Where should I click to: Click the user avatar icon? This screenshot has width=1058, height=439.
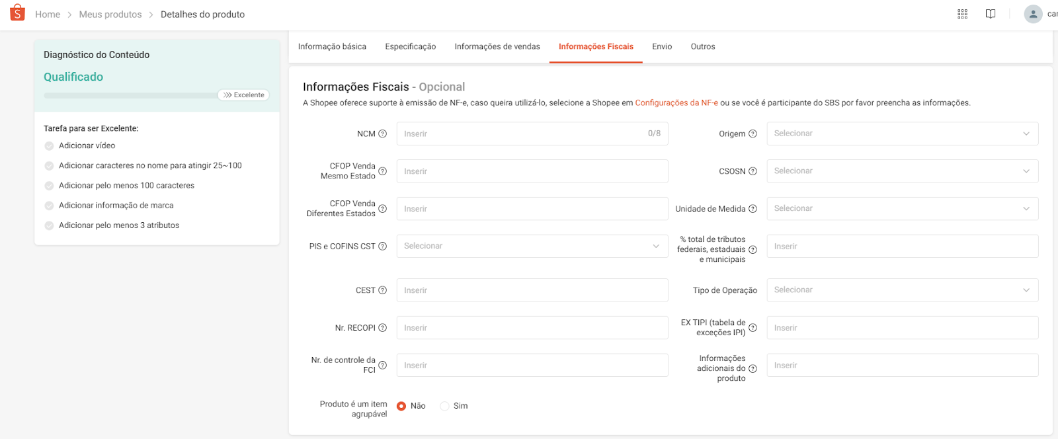[x=1033, y=13]
